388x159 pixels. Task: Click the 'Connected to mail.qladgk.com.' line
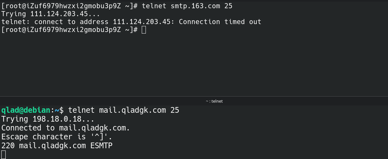[66, 128]
